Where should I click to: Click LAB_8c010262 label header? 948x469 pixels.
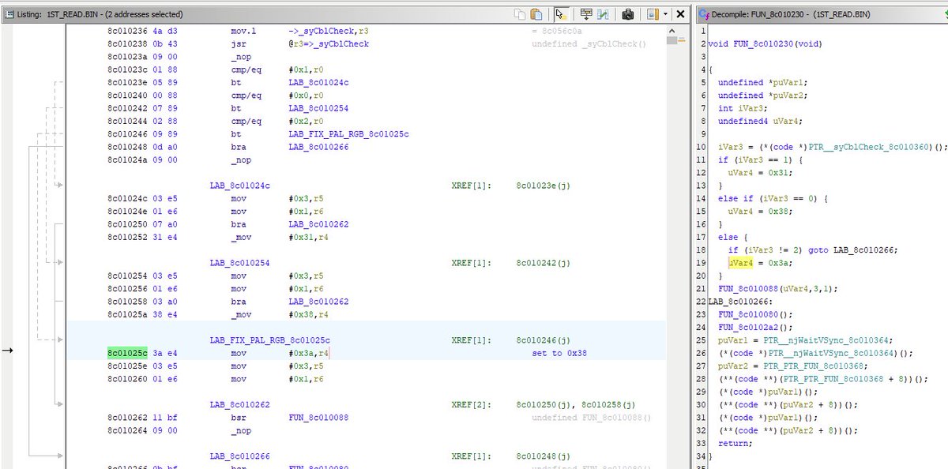[239, 405]
